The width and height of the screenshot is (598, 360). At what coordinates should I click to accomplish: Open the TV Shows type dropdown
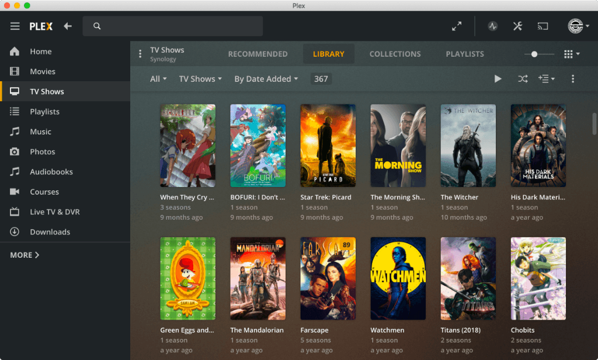pyautogui.click(x=200, y=79)
